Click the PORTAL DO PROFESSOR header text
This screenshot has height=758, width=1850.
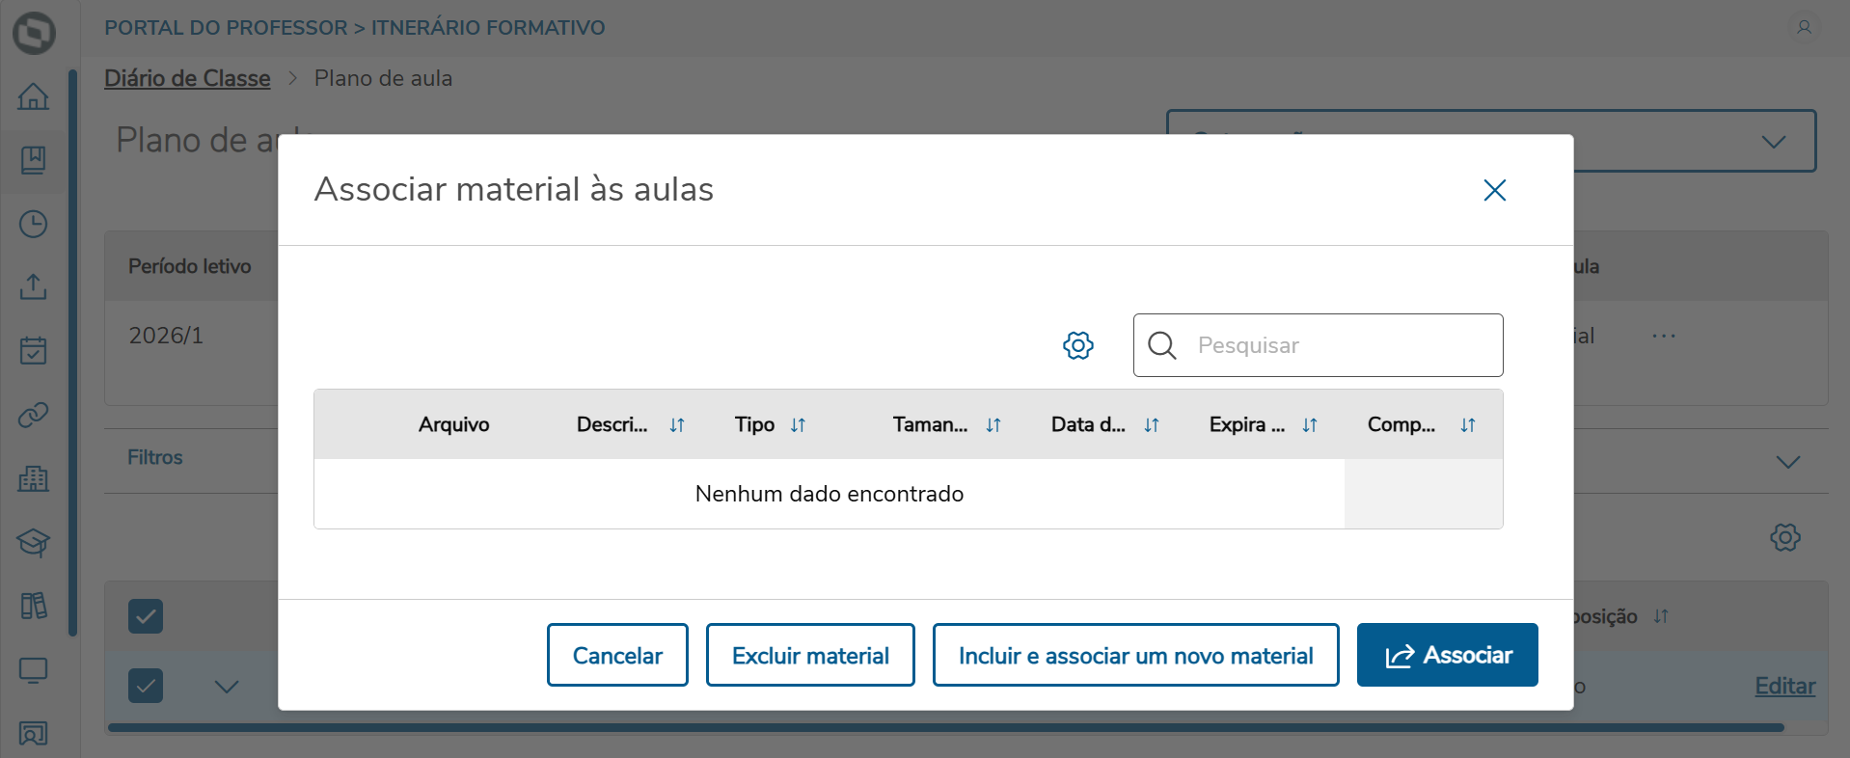click(x=226, y=27)
